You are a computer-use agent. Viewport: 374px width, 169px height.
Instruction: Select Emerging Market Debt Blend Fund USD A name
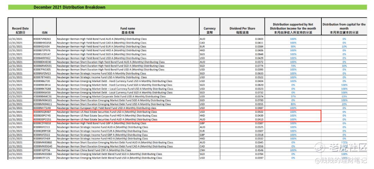[x=109, y=158]
